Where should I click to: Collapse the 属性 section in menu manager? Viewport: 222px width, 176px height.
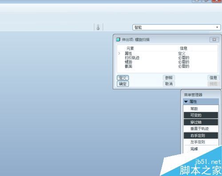pyautogui.click(x=186, y=101)
